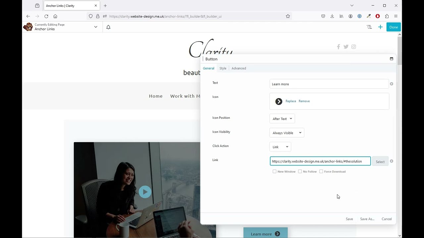
Task: Enable the Force Download checkbox
Action: [x=321, y=172]
